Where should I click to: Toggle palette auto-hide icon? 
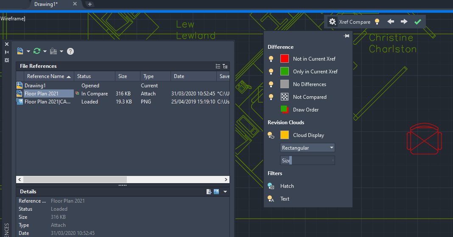[7, 52]
